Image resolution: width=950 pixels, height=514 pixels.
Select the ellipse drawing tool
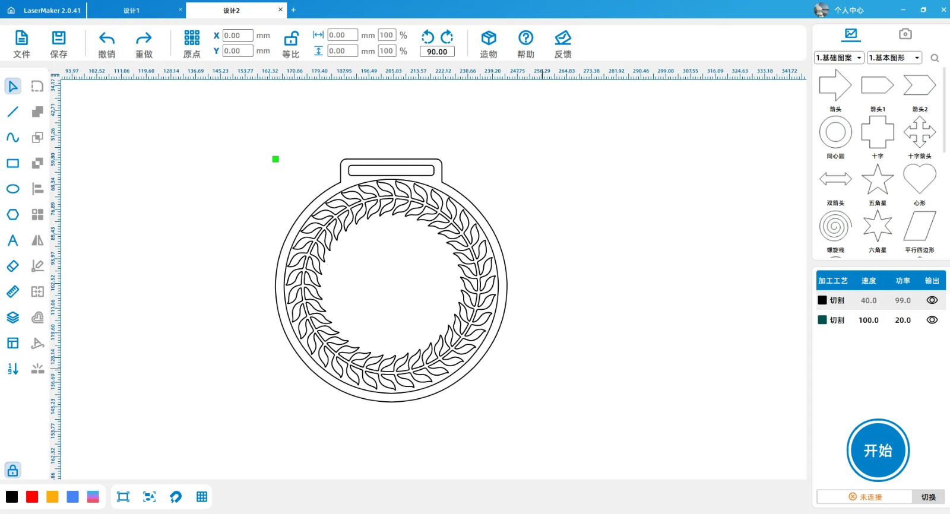tap(12, 189)
